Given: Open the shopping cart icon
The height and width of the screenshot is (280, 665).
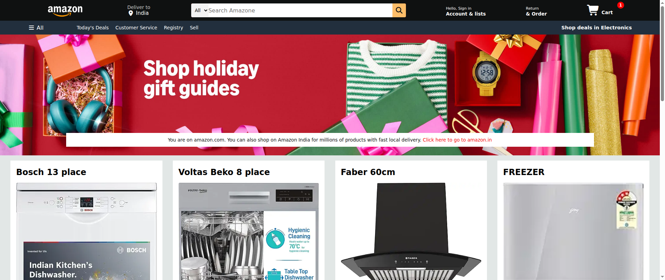Looking at the screenshot, I should [592, 10].
